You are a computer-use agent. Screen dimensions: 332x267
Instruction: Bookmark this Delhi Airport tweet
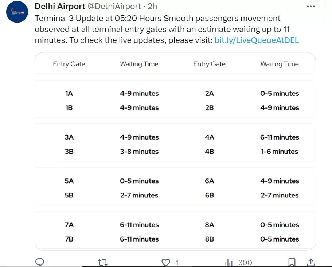click(x=292, y=262)
